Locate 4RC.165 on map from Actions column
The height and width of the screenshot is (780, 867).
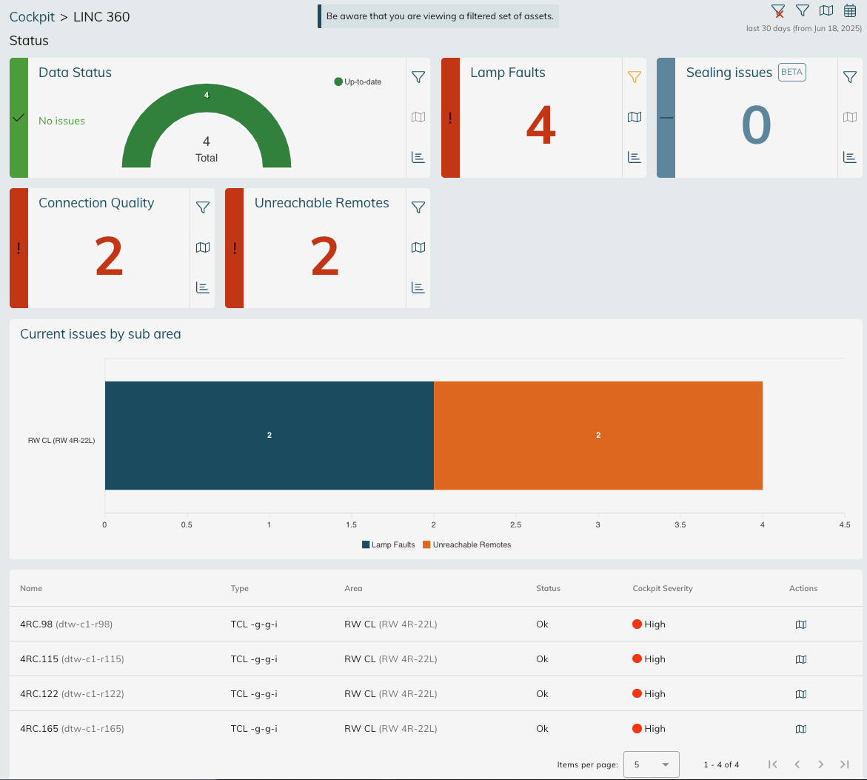800,729
